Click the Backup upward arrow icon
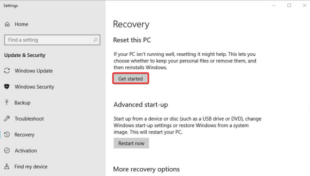Viewport: 310px width, 176px height. (x=7, y=103)
